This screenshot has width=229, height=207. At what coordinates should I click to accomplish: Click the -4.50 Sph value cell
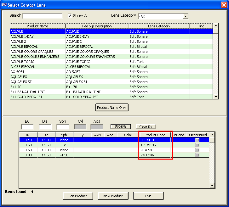(x=64, y=155)
